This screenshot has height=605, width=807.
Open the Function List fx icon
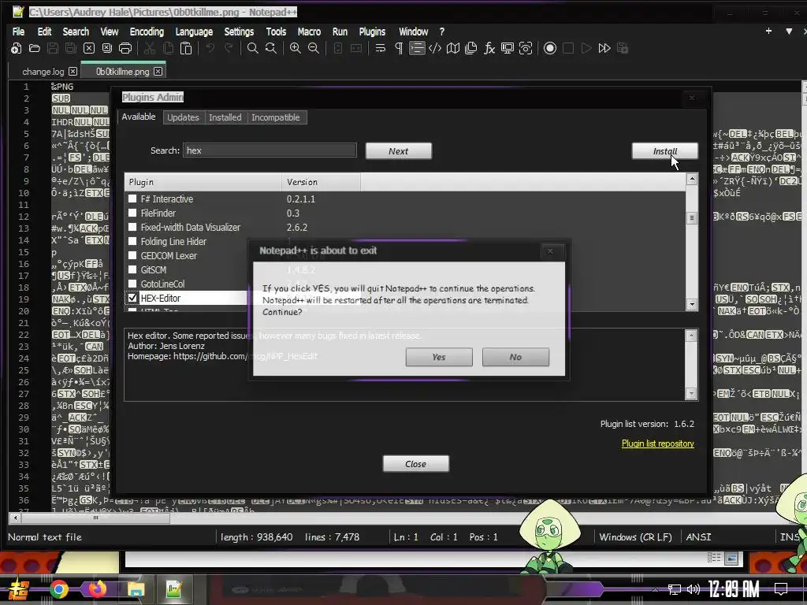pyautogui.click(x=489, y=48)
